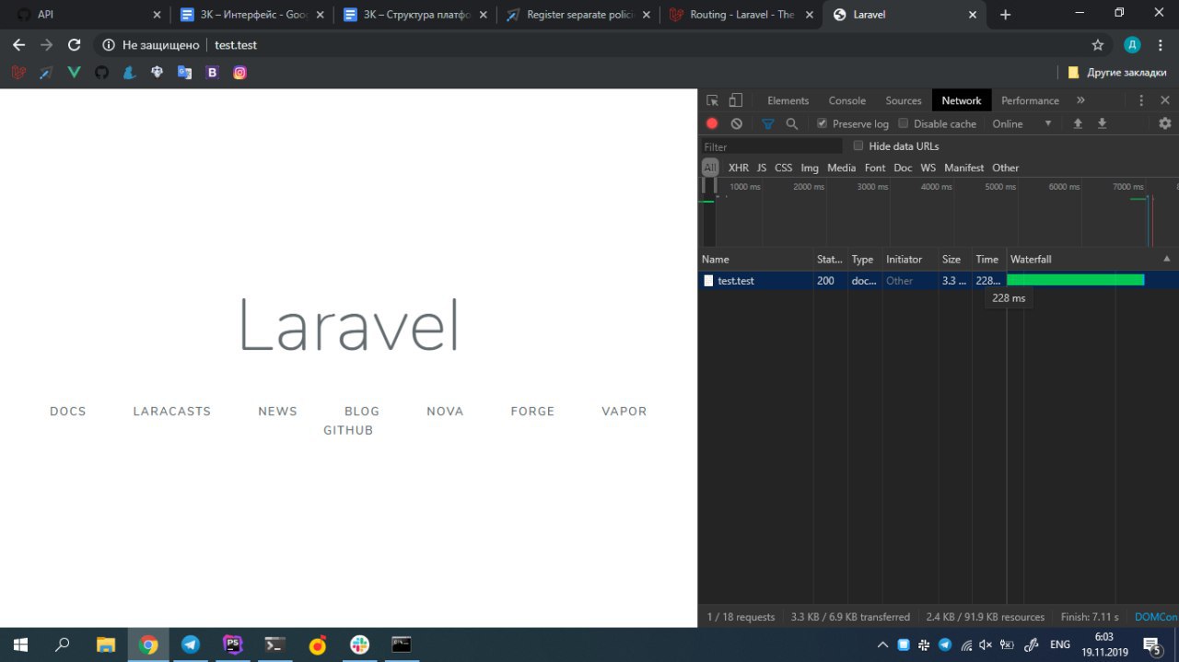Clear the network log icon
Viewport: 1179px width, 662px height.
(736, 123)
